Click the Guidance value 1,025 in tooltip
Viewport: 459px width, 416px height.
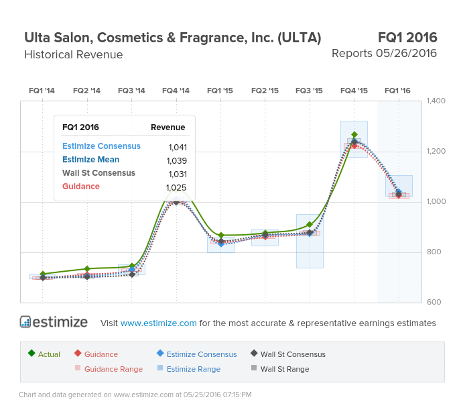pyautogui.click(x=176, y=188)
